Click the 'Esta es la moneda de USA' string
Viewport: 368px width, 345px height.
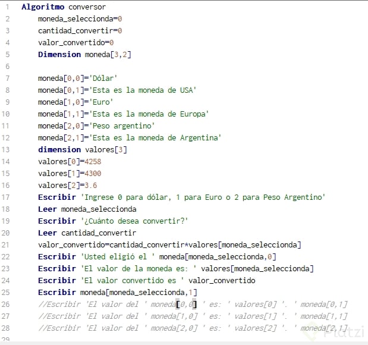[x=143, y=90]
